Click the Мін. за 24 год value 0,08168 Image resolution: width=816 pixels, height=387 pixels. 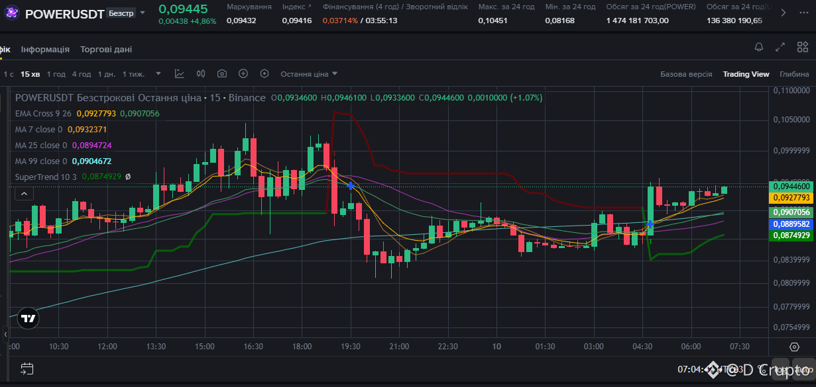pos(560,21)
